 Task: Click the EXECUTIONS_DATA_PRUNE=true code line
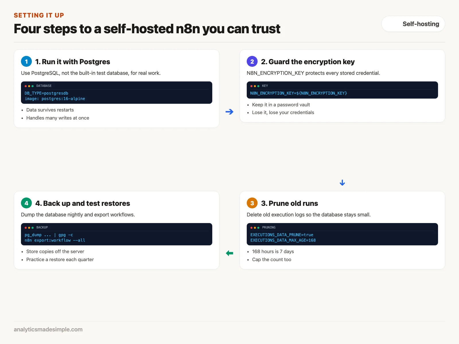282,235
